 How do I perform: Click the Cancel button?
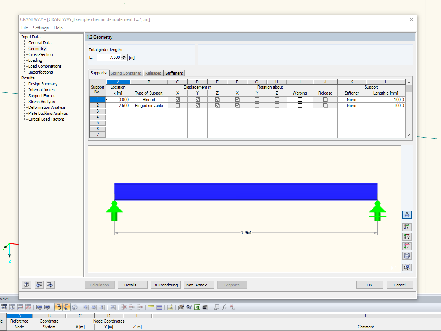(400, 285)
